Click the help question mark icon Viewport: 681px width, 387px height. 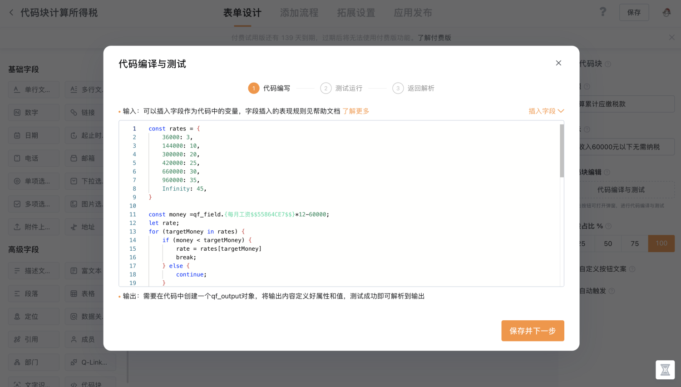602,12
